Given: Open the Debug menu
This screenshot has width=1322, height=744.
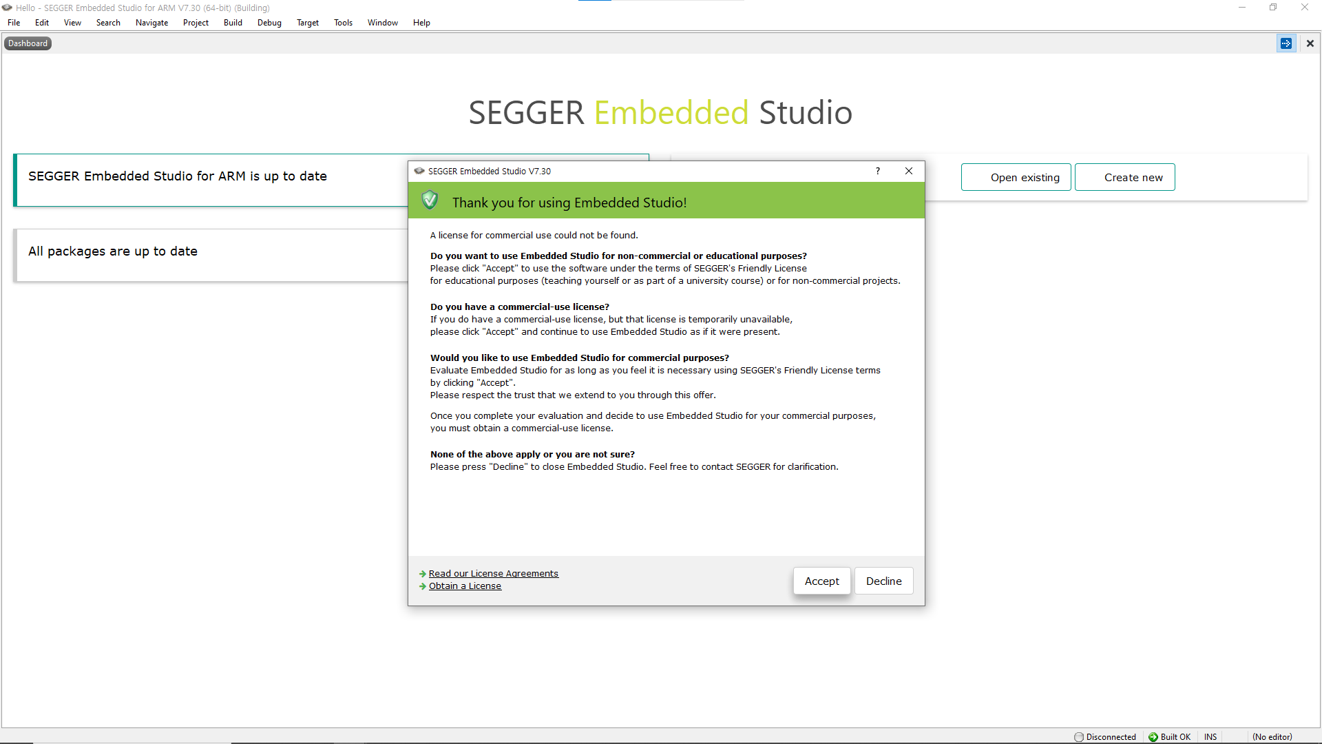Looking at the screenshot, I should point(269,22).
